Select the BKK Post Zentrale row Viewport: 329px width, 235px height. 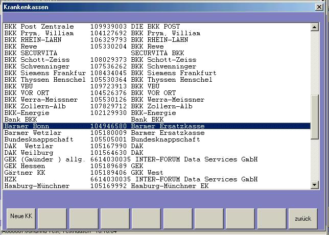pos(157,27)
